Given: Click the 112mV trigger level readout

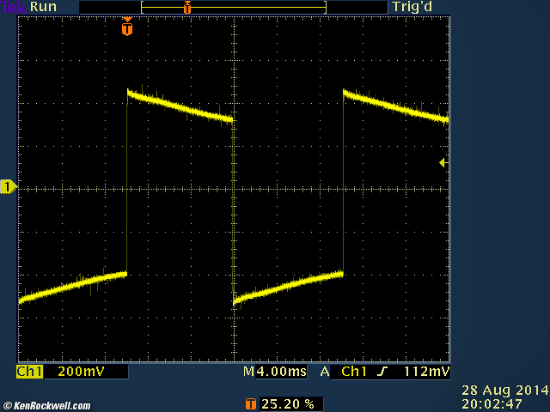Looking at the screenshot, I should [x=426, y=372].
